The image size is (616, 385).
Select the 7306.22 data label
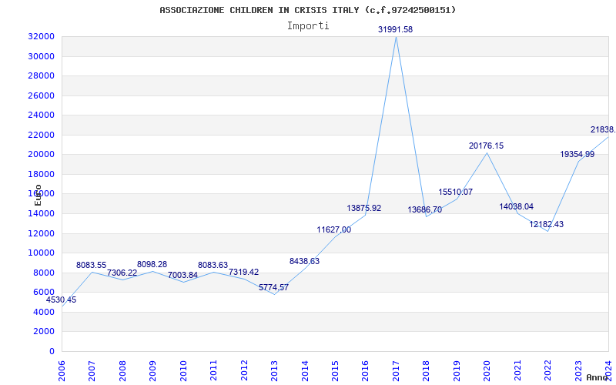click(122, 273)
